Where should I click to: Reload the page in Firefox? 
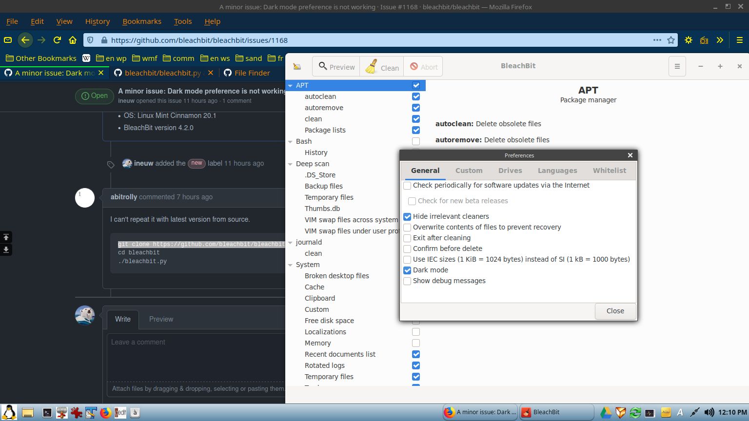57,40
